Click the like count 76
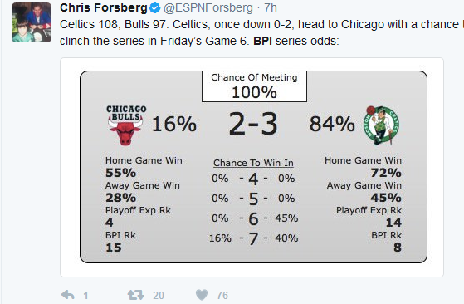Viewport: 464px width, 304px height. pyautogui.click(x=222, y=295)
